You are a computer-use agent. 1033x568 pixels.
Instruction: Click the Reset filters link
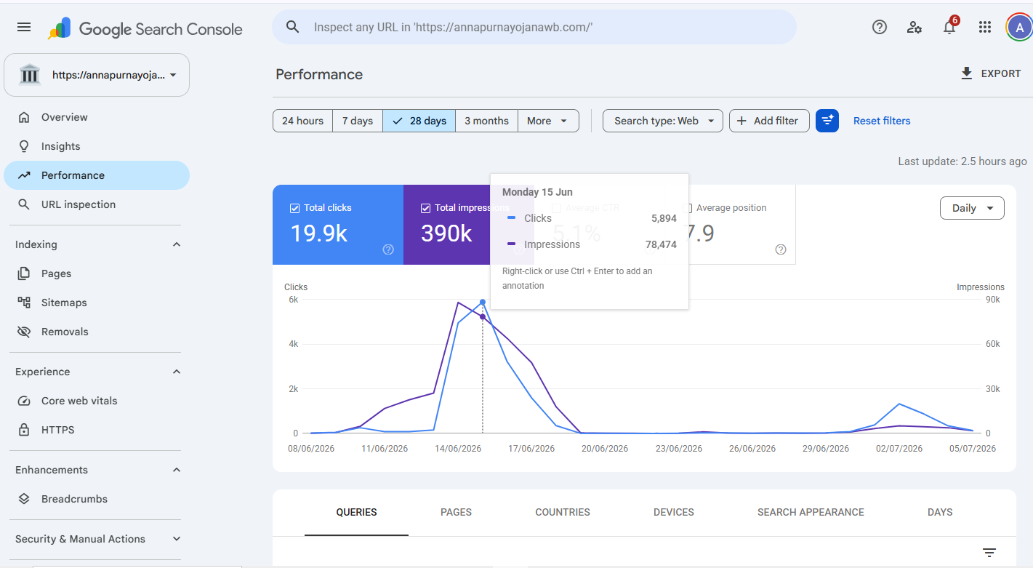(x=882, y=121)
